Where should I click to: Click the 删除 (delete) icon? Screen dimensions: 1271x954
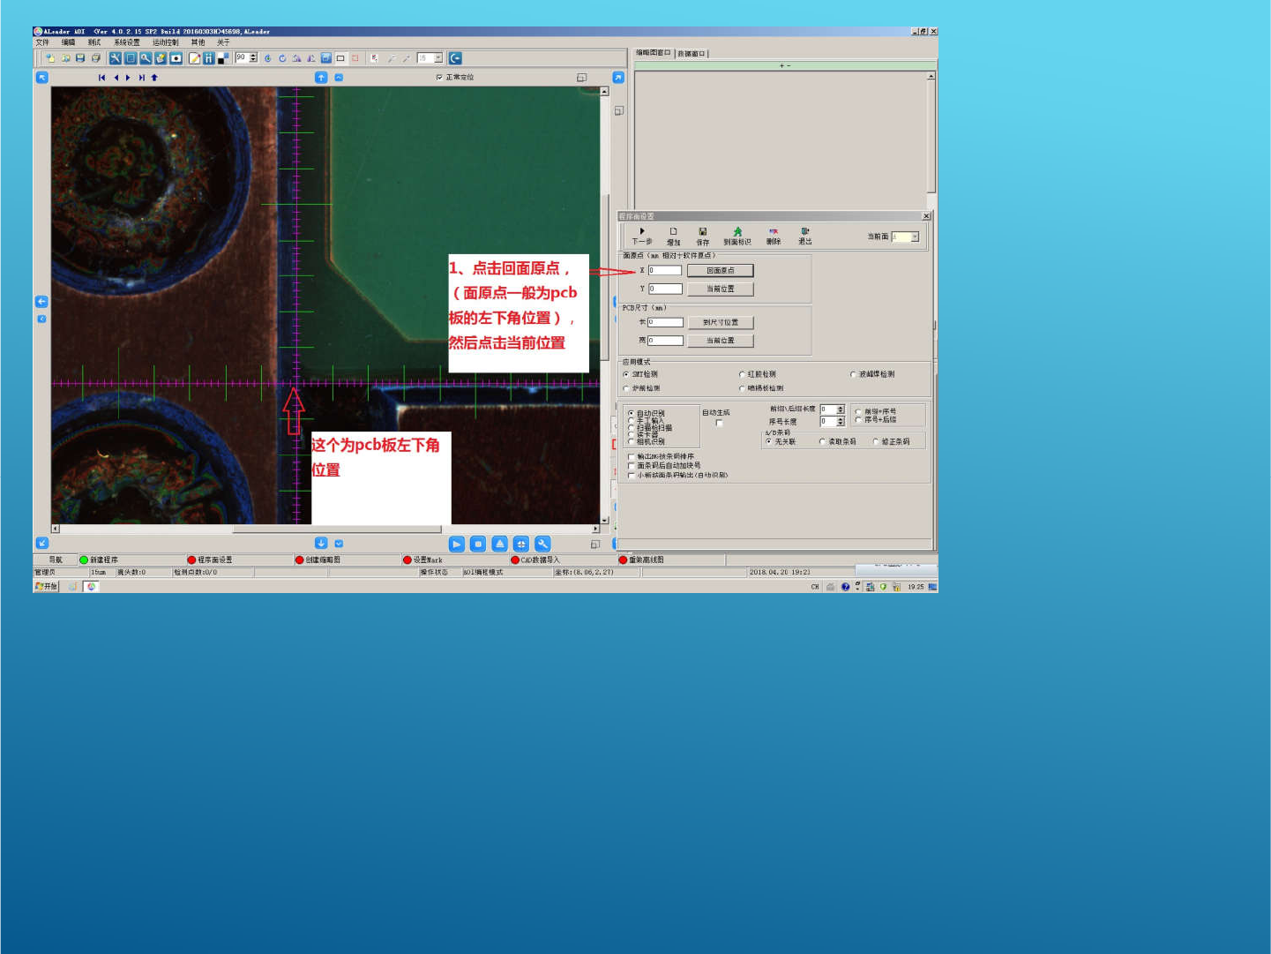(774, 233)
